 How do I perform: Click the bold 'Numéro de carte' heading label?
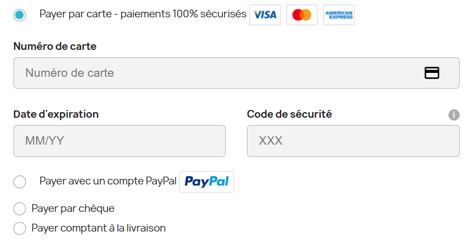coord(55,46)
